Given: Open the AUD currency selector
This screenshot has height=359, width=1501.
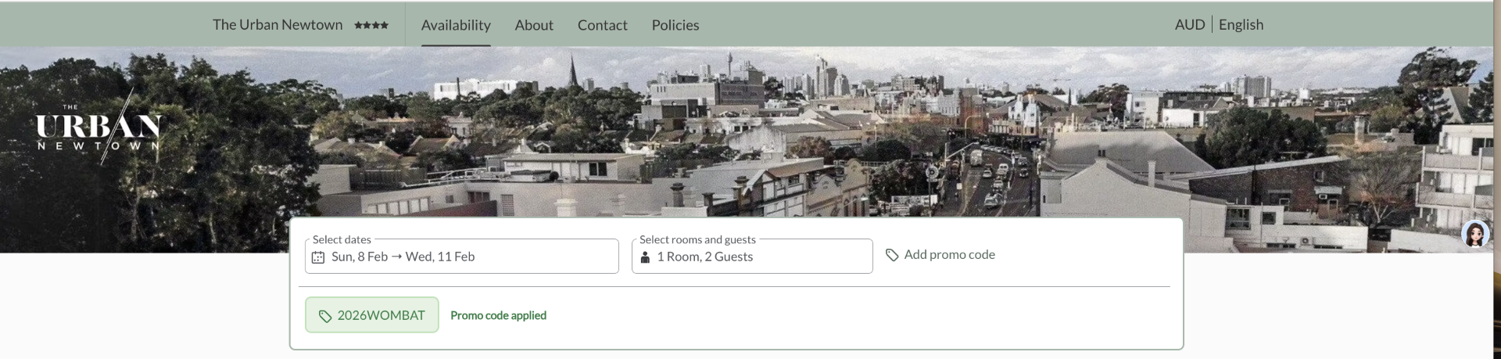Looking at the screenshot, I should [x=1189, y=24].
